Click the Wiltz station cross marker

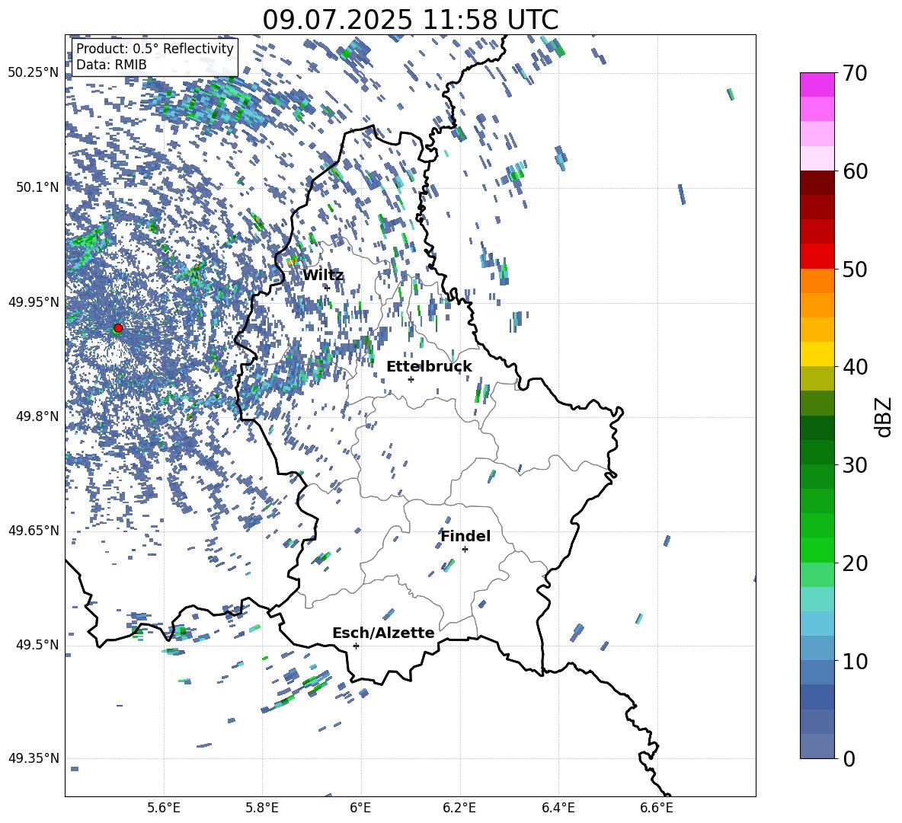tap(327, 288)
